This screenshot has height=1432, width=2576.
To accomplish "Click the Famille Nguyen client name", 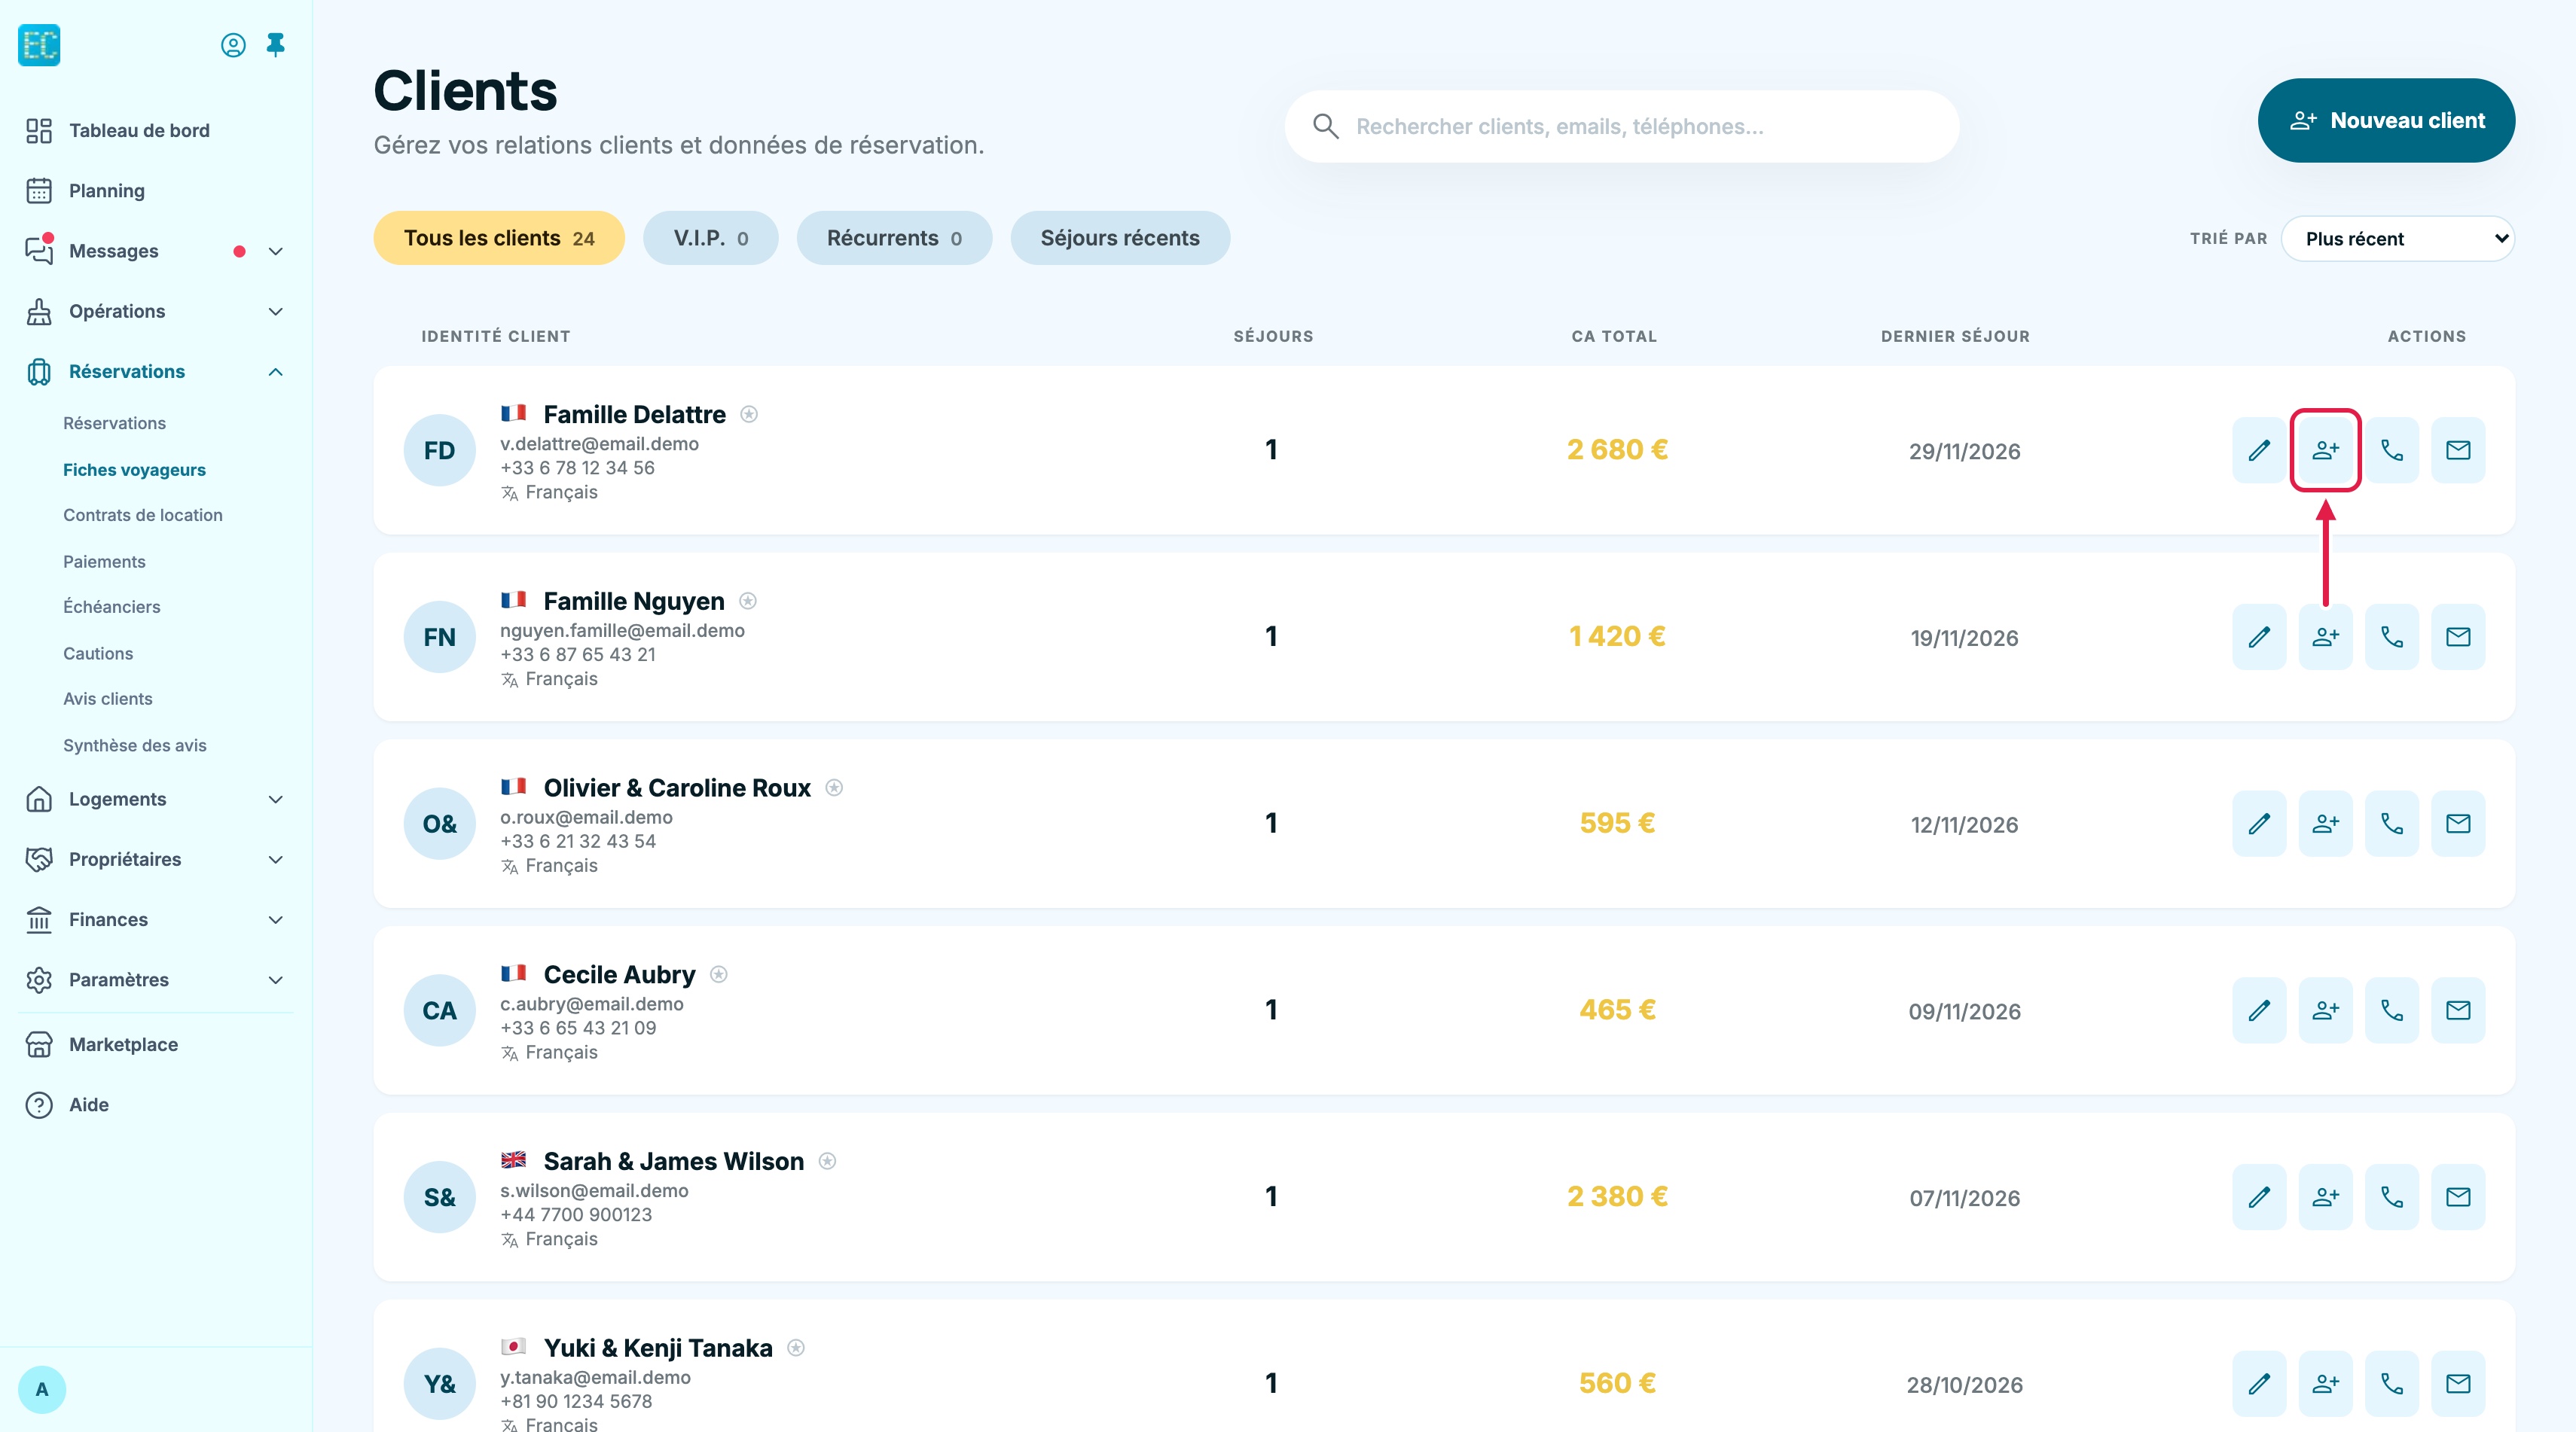I will coord(634,601).
